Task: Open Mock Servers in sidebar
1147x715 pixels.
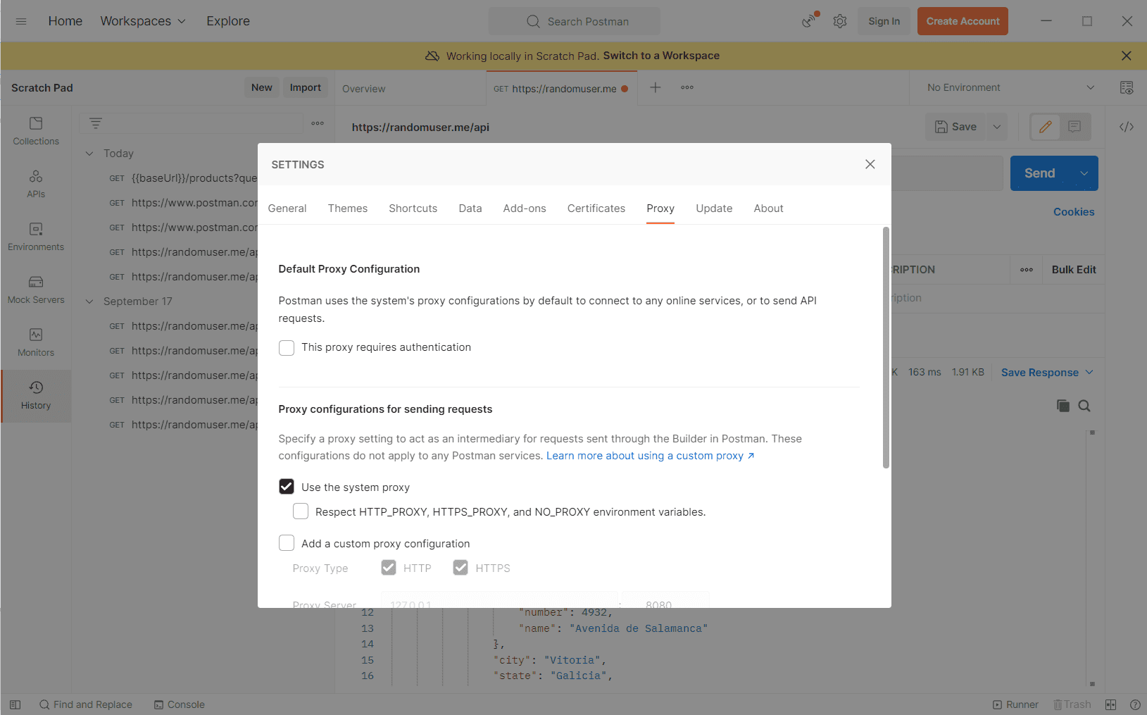Action: pos(36,290)
